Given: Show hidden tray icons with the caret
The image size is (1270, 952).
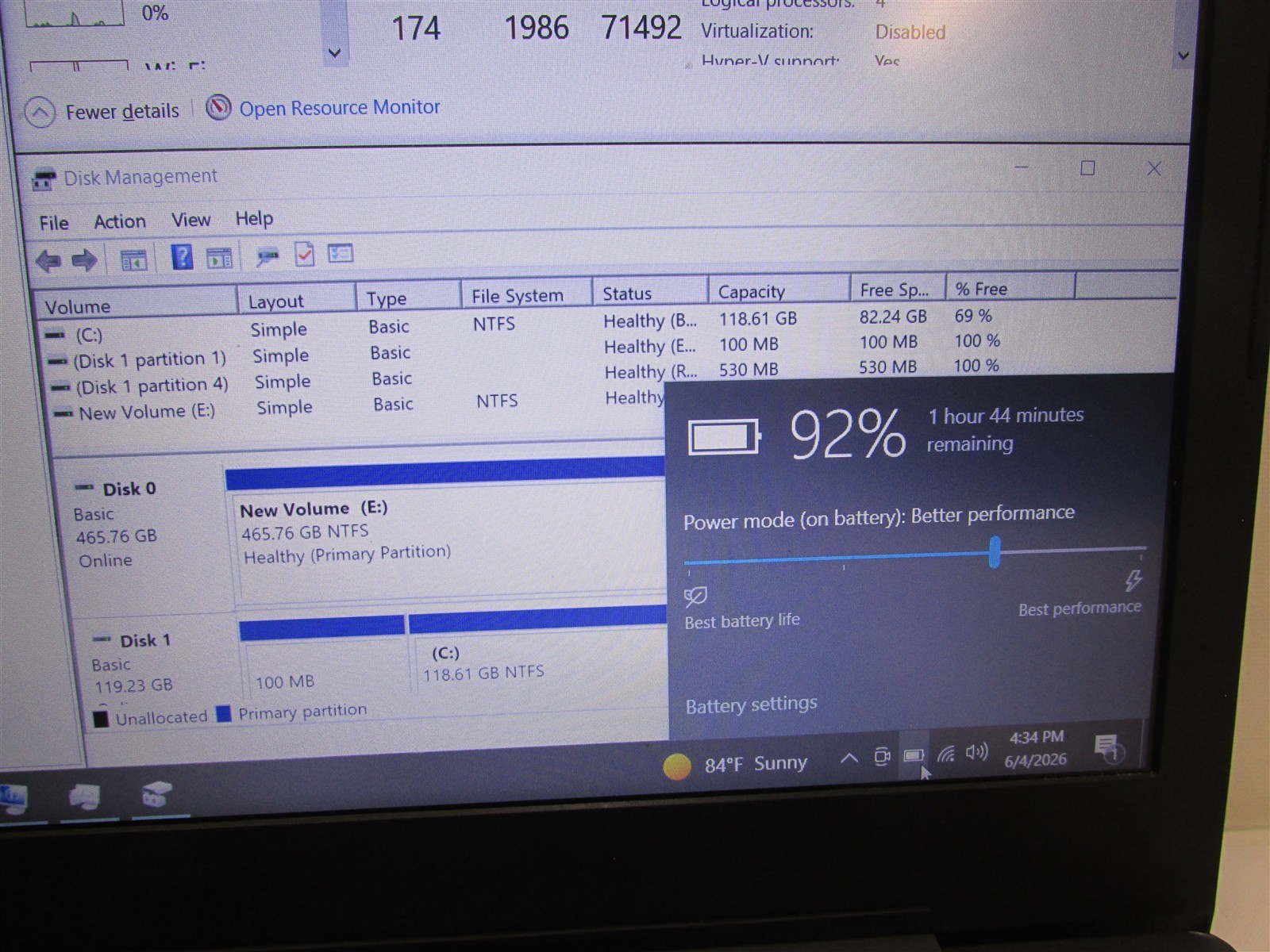Looking at the screenshot, I should 849,758.
